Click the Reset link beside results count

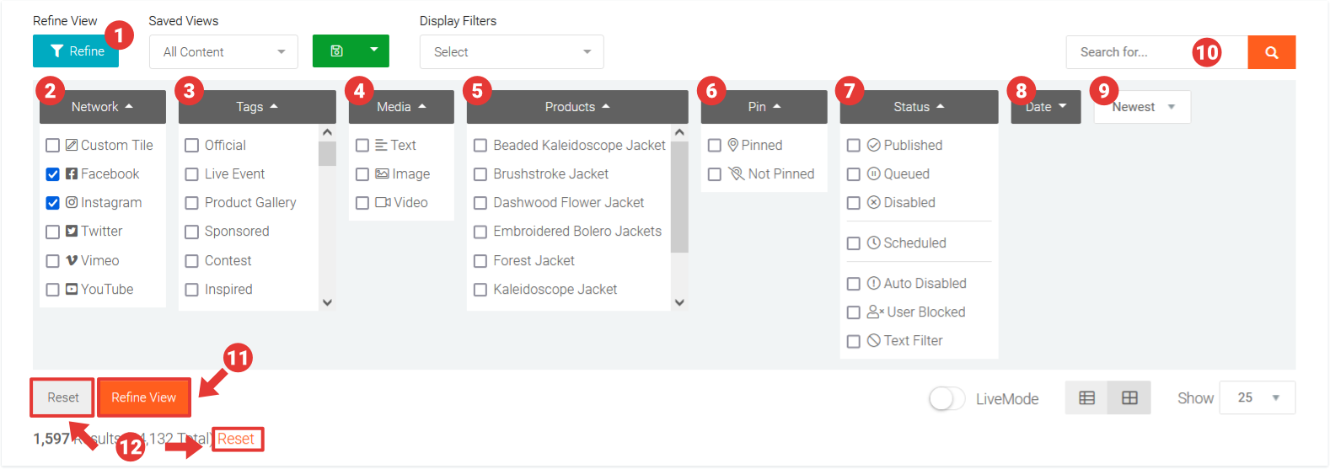[x=236, y=439]
